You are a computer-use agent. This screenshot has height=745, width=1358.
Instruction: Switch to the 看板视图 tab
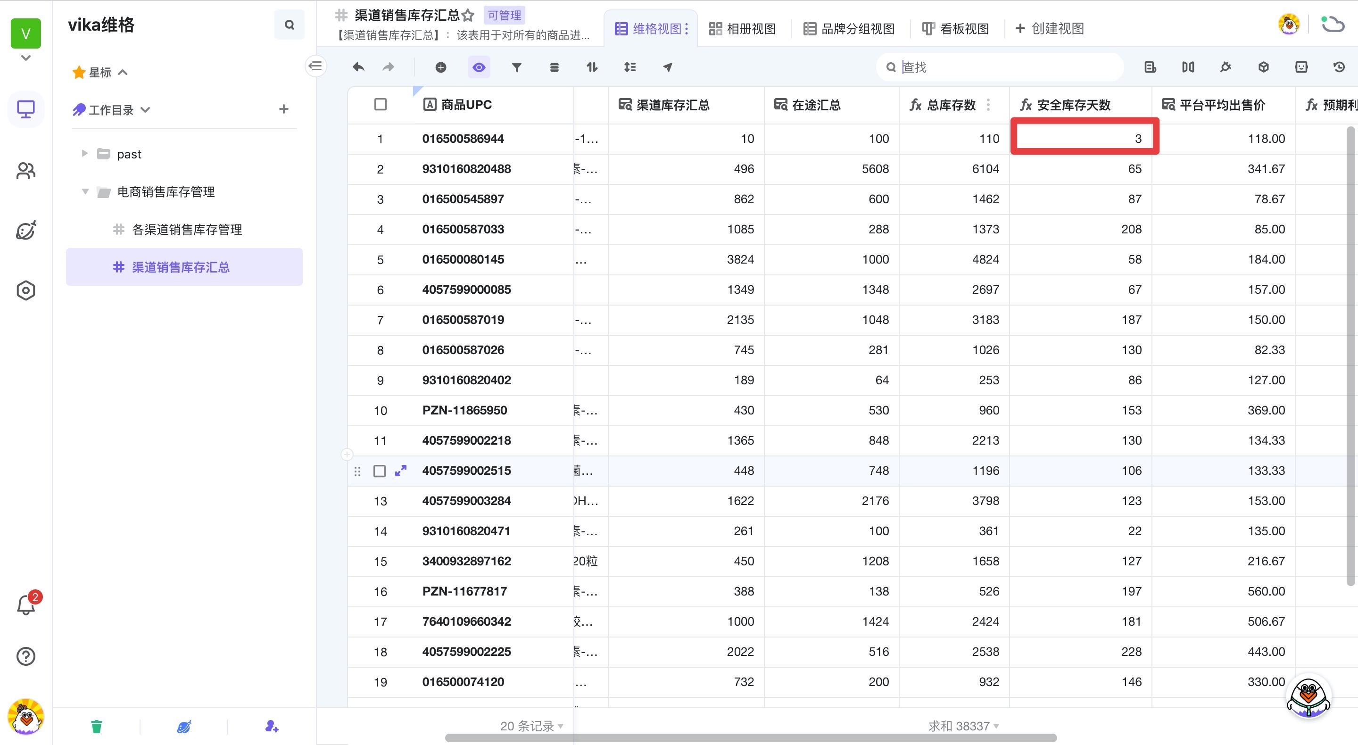tap(955, 28)
